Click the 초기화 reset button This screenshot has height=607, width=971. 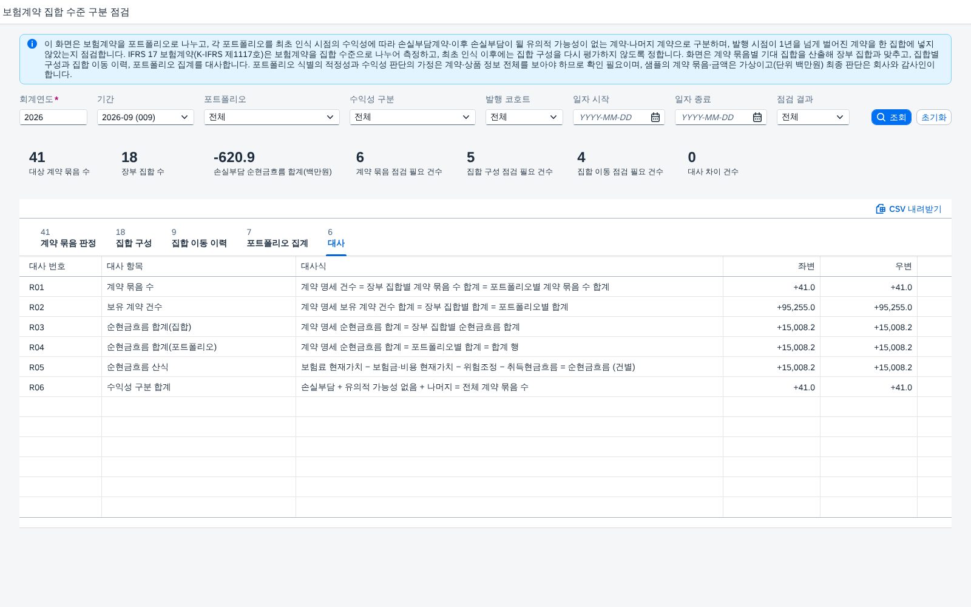[x=933, y=117]
